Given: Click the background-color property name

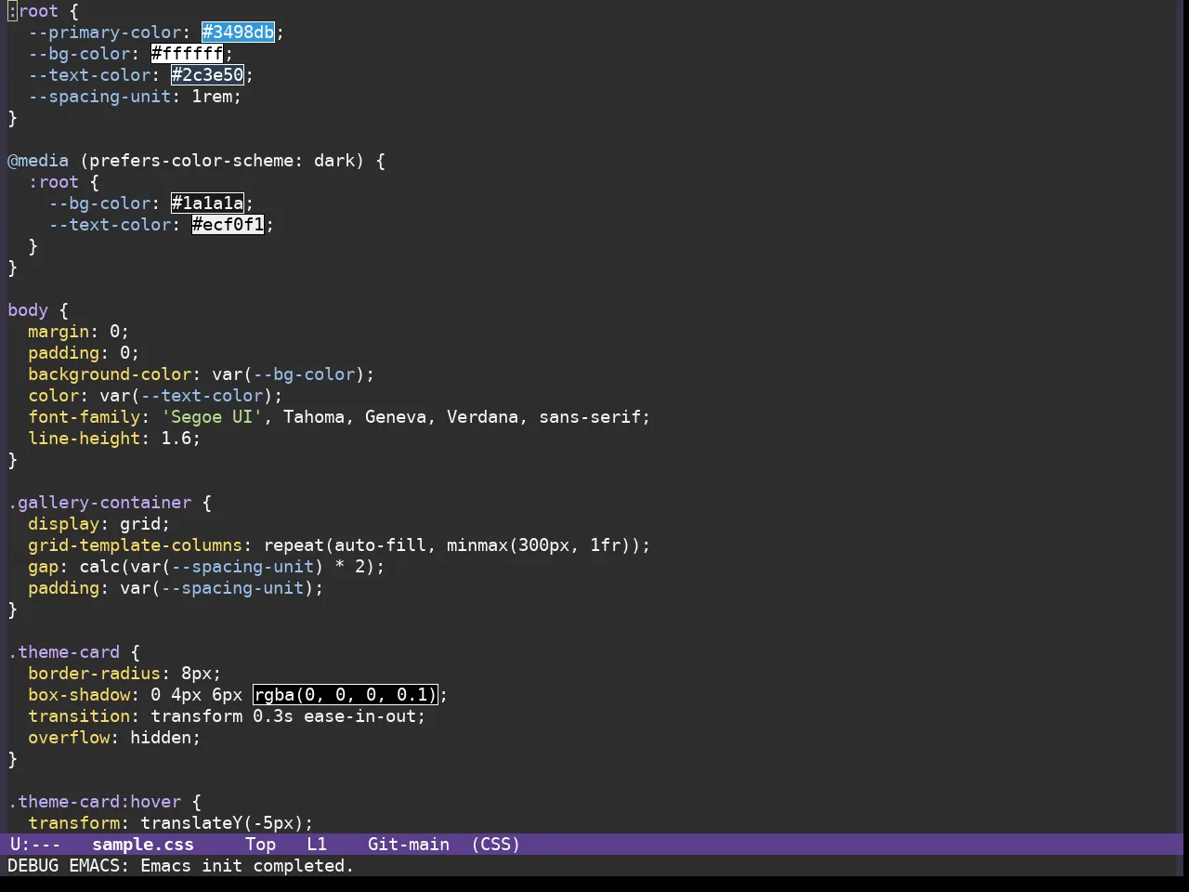Looking at the screenshot, I should tap(110, 374).
